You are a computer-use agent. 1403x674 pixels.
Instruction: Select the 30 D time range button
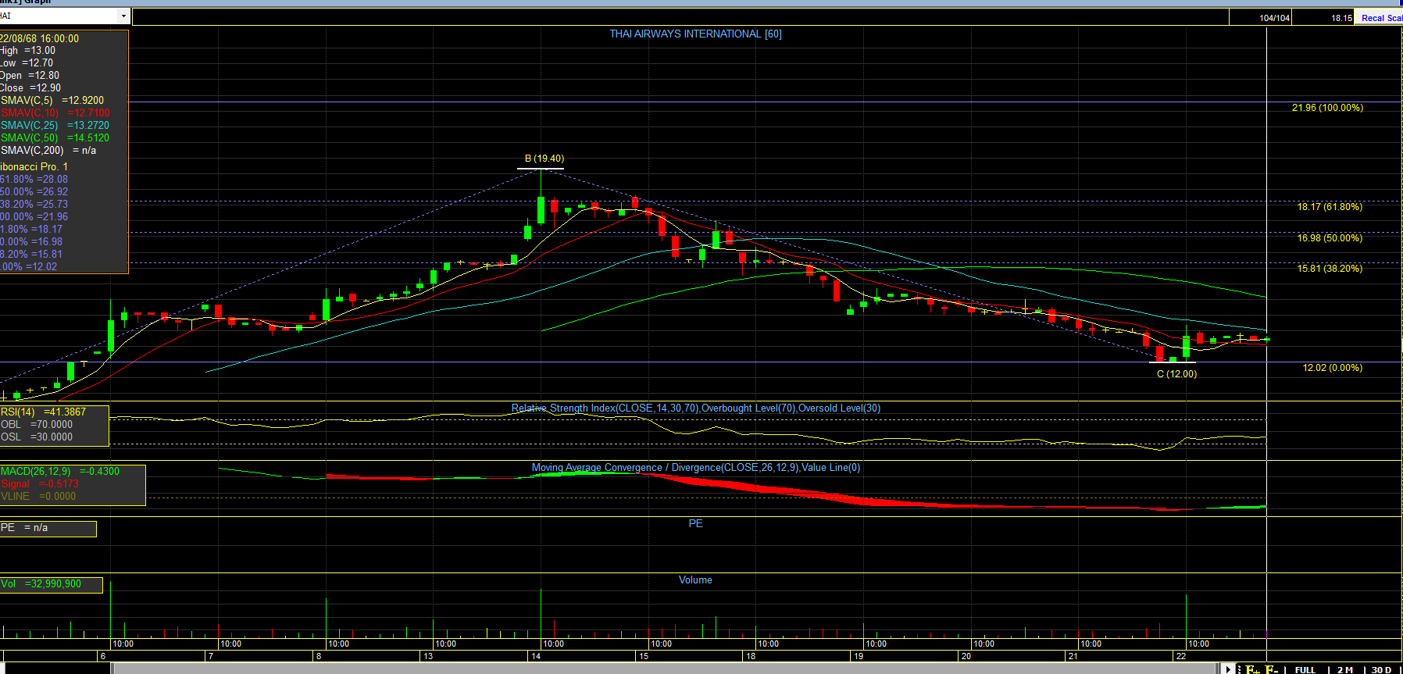point(1381,669)
